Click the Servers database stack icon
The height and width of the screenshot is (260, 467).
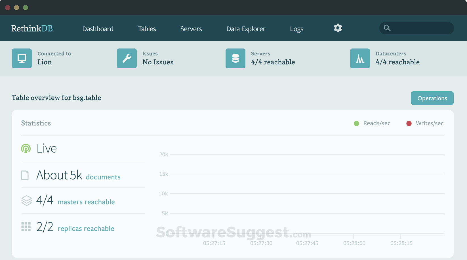(x=235, y=58)
